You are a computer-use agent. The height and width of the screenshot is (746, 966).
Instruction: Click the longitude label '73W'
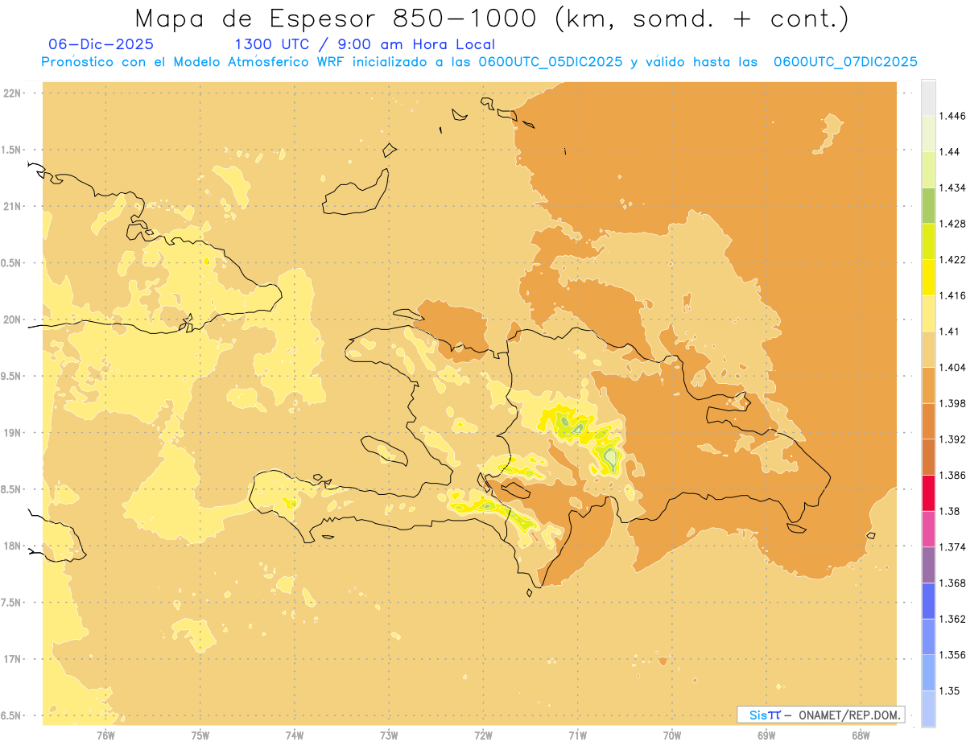click(x=389, y=735)
